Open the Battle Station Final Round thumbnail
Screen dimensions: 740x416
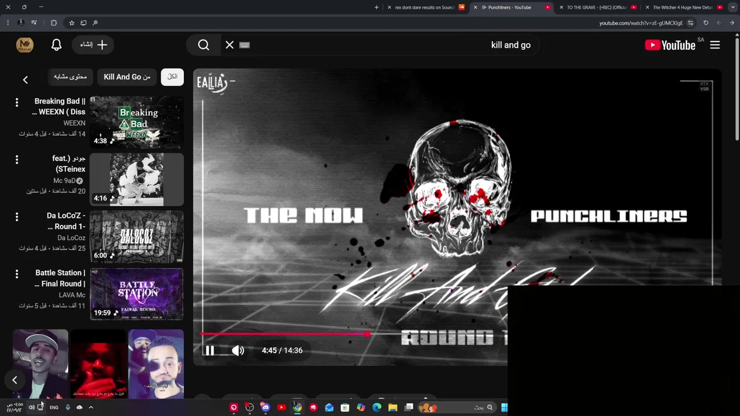pyautogui.click(x=136, y=294)
